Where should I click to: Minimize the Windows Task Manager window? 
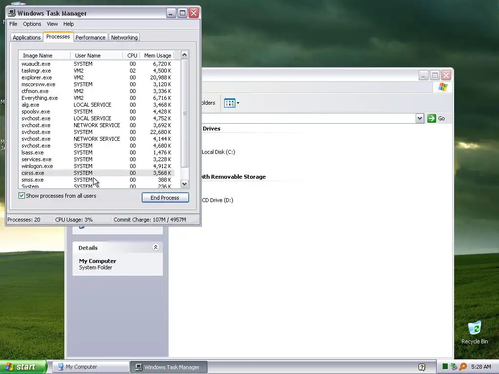[171, 13]
